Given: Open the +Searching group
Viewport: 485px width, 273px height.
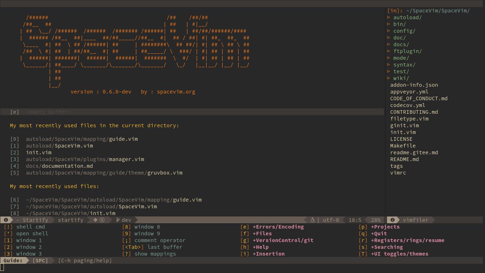Looking at the screenshot, I should (381, 247).
